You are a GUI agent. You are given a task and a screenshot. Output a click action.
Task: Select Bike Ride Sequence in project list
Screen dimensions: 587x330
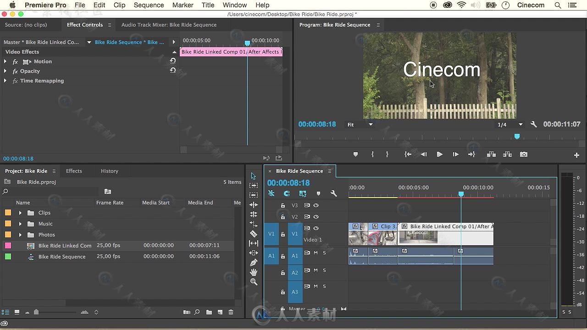tap(62, 257)
